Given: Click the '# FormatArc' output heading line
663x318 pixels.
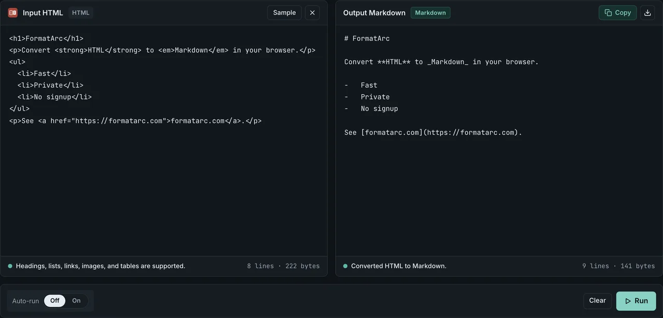Looking at the screenshot, I should click(x=367, y=38).
